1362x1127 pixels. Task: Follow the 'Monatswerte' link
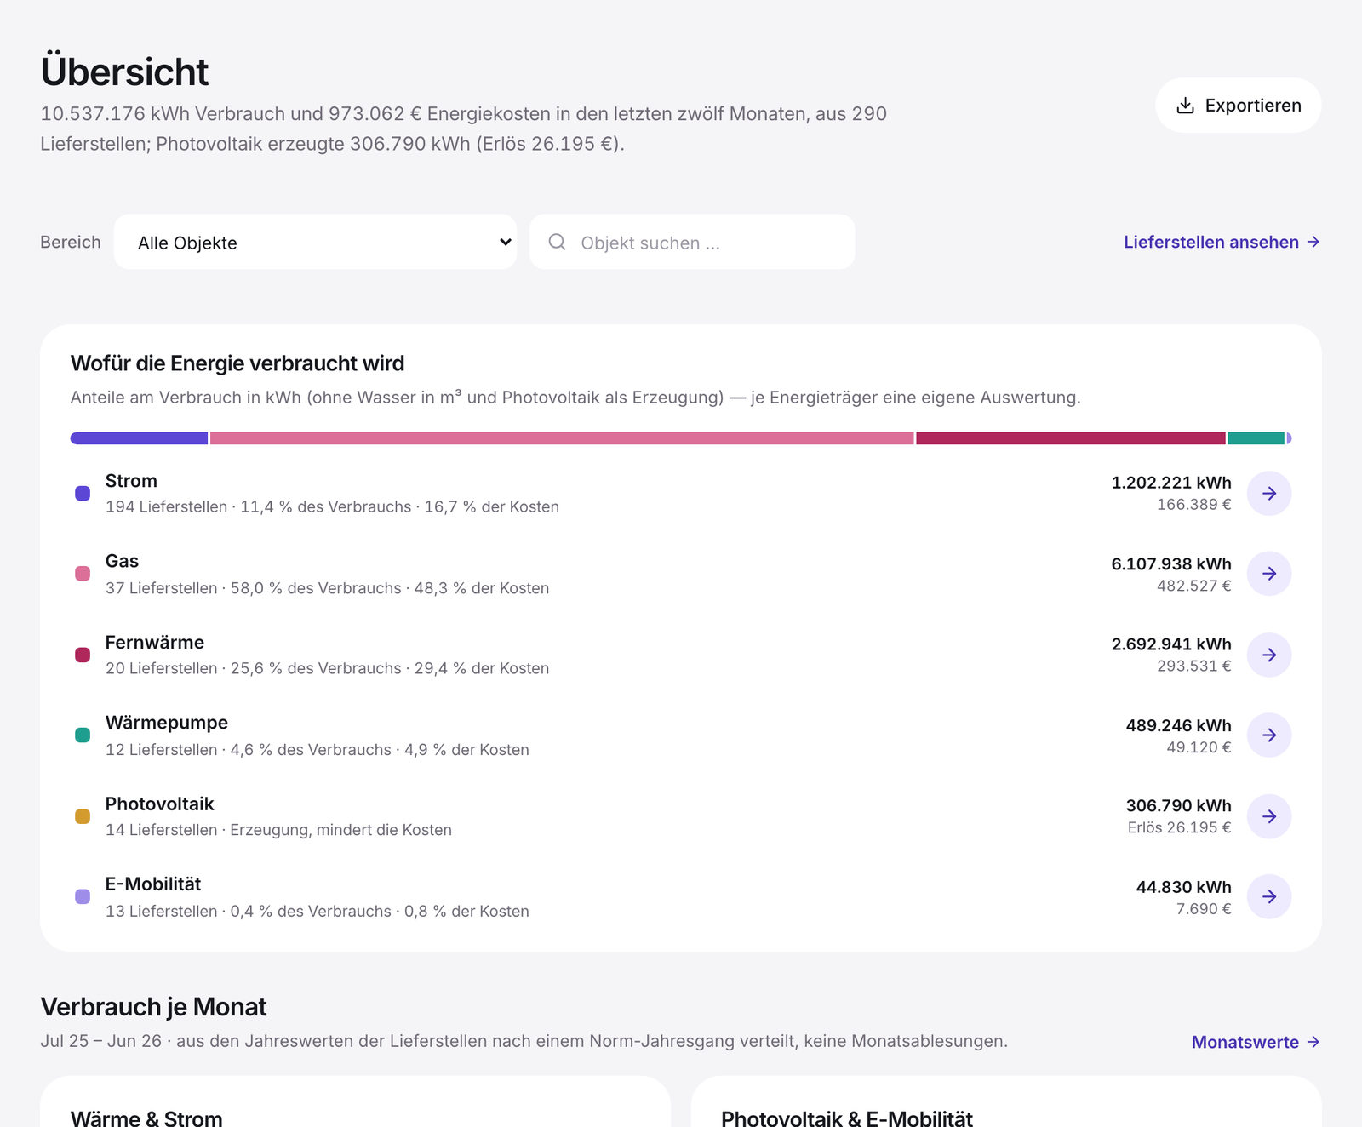[x=1256, y=1042]
